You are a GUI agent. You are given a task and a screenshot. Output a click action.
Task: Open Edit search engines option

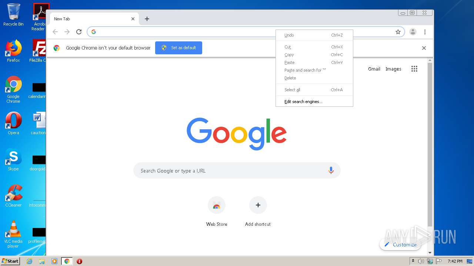coord(314,102)
